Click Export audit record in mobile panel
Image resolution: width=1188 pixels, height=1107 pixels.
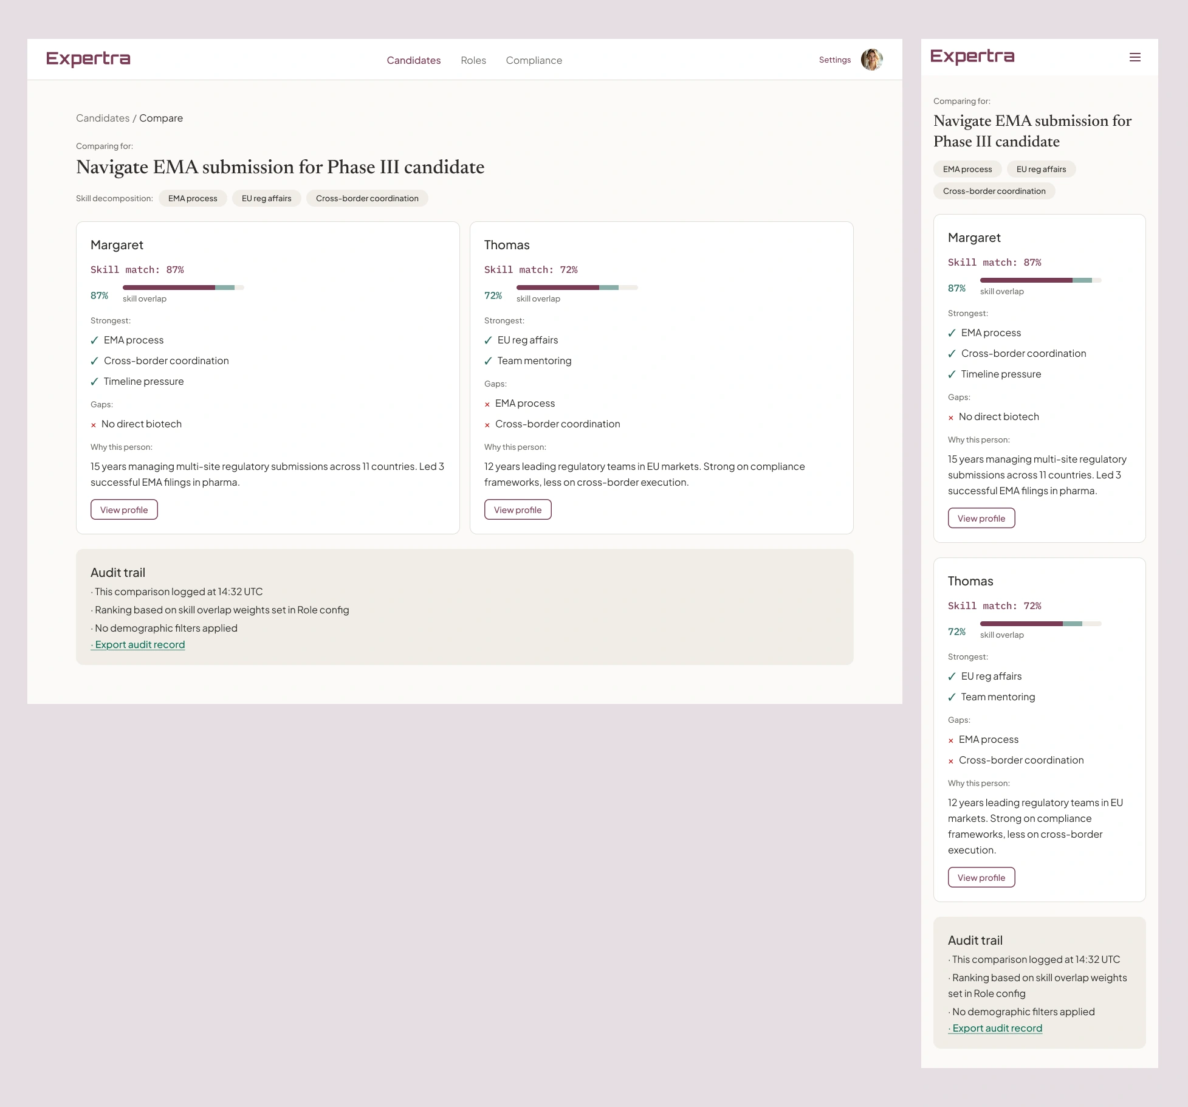(997, 1028)
